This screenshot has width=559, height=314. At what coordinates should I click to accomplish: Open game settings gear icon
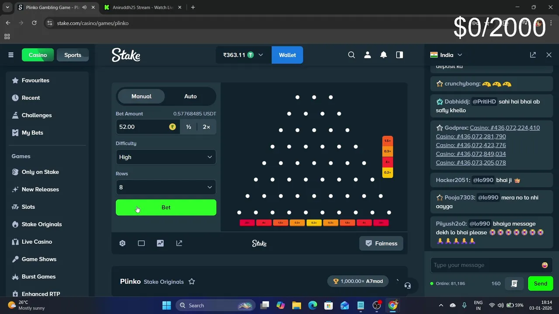click(122, 243)
